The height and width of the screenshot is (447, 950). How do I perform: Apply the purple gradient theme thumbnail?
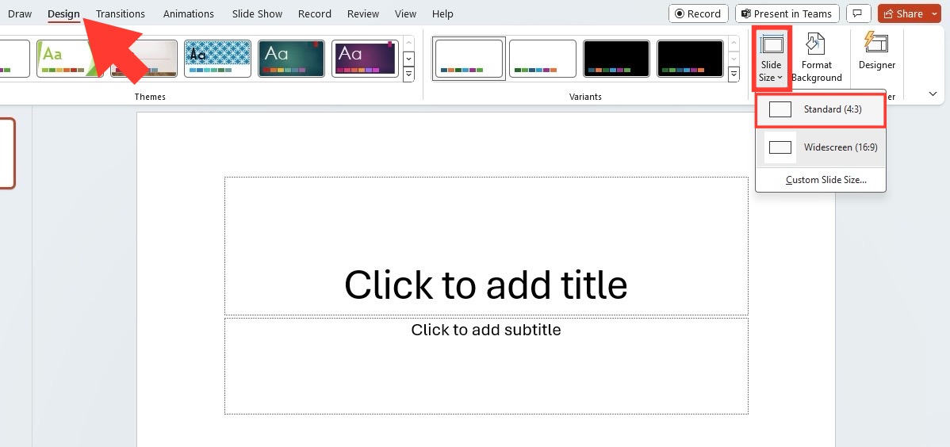point(366,59)
